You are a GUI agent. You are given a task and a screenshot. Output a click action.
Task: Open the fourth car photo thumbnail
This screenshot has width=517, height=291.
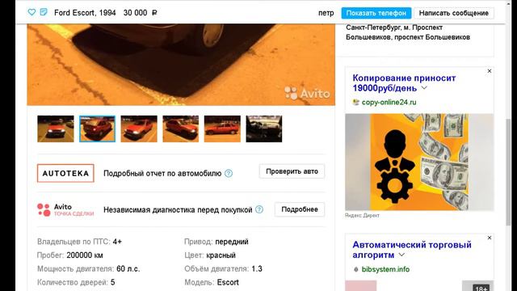click(x=181, y=129)
